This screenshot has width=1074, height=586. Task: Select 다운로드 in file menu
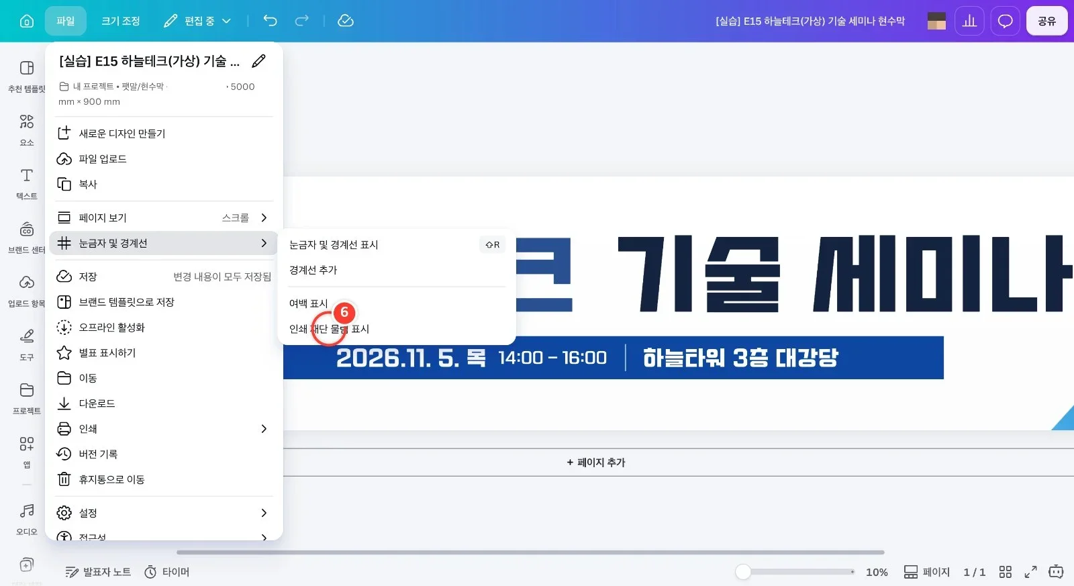tap(164, 403)
